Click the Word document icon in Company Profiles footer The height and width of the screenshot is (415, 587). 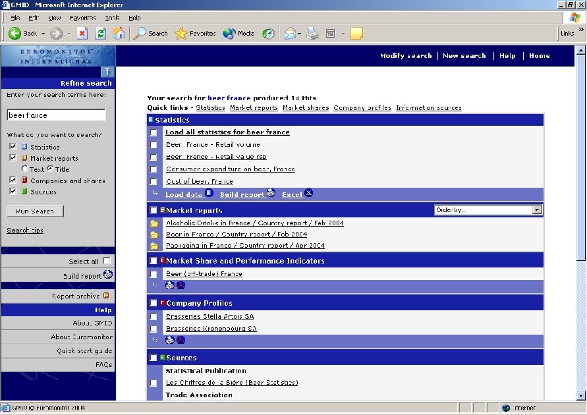click(170, 340)
